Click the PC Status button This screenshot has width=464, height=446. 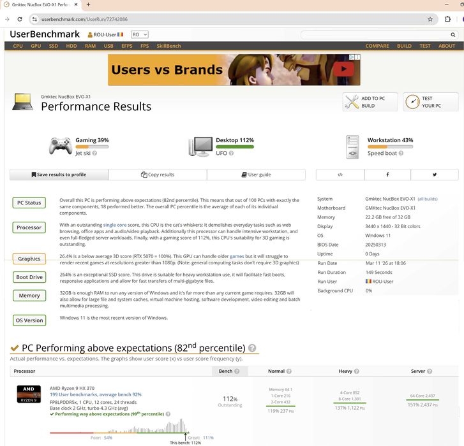(x=29, y=203)
